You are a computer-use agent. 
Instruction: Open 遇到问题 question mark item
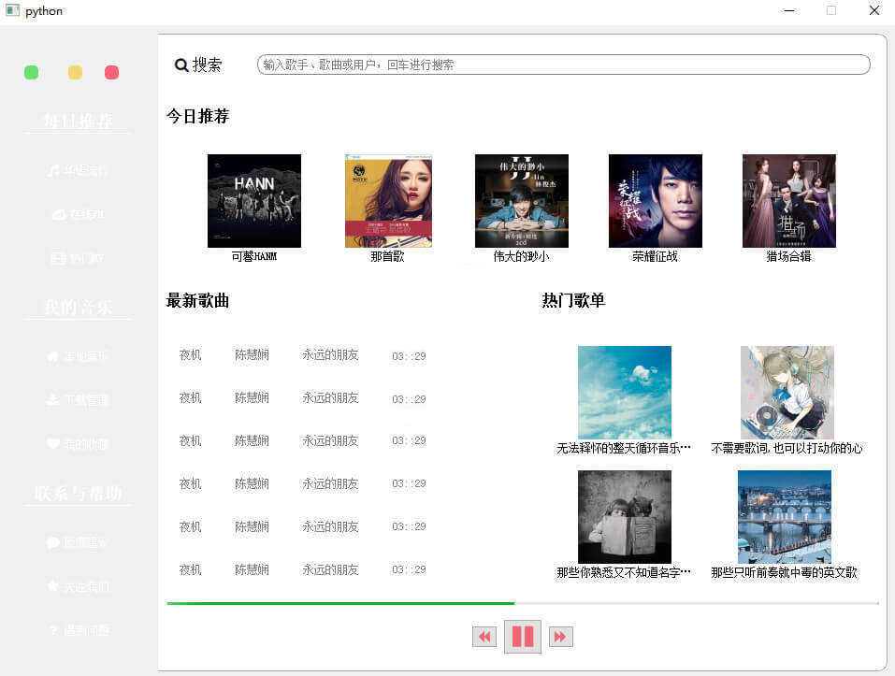tap(78, 630)
